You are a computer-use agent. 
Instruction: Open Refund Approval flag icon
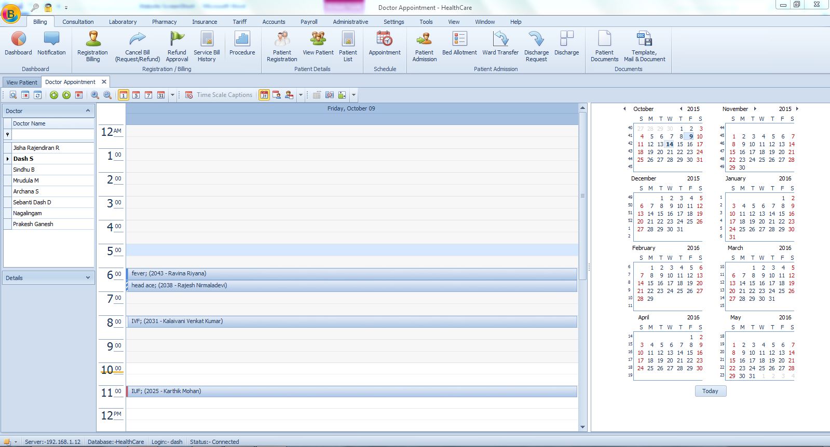pyautogui.click(x=177, y=47)
